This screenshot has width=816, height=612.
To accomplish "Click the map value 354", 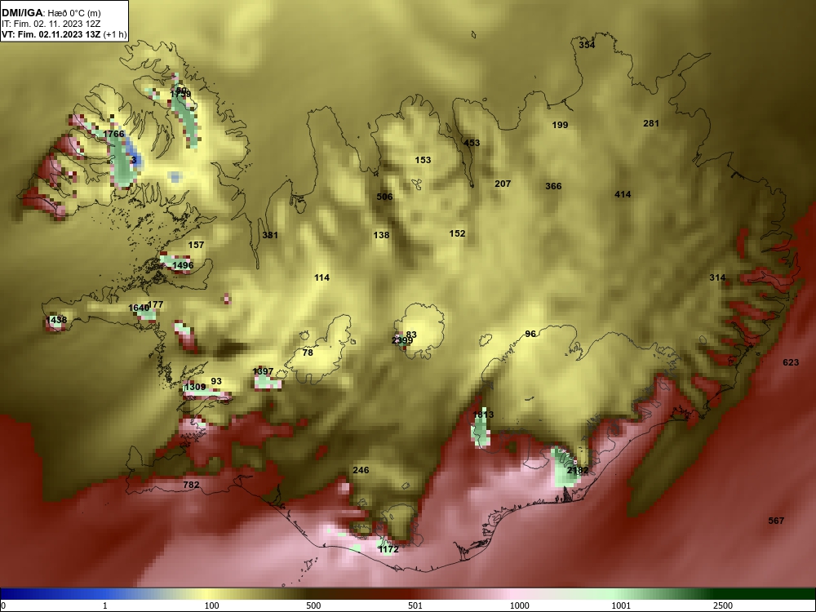I will [x=587, y=45].
